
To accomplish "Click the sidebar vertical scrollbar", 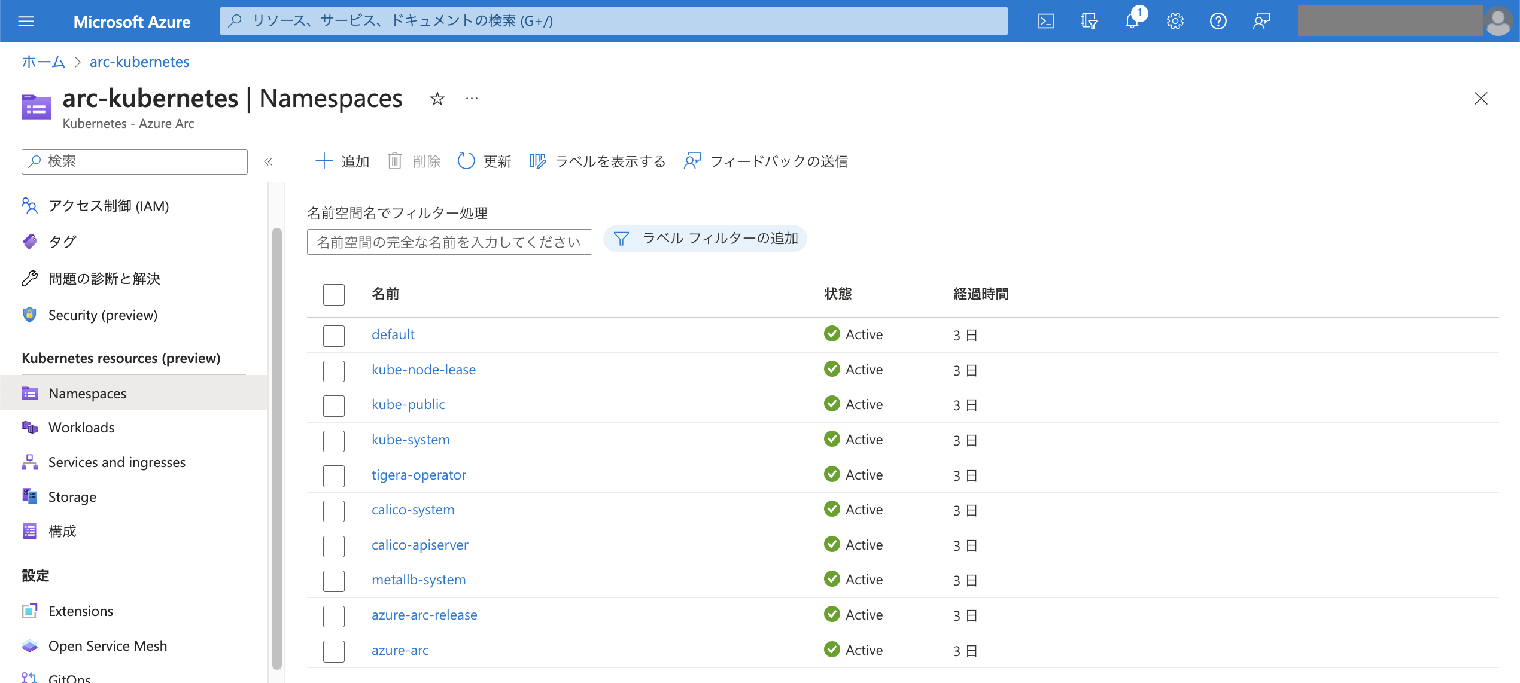I will pos(276,449).
